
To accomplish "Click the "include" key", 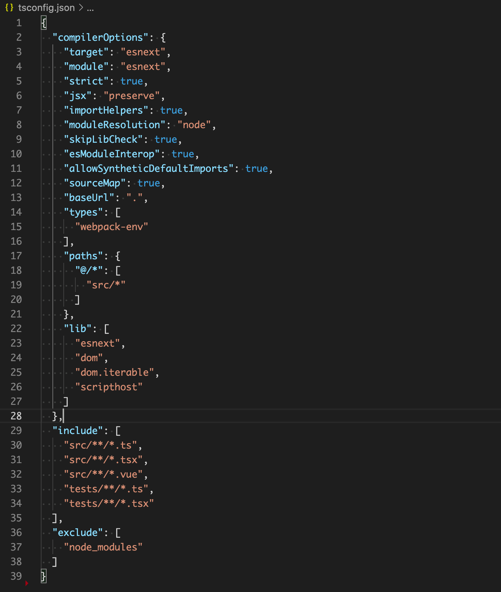I will tap(78, 431).
